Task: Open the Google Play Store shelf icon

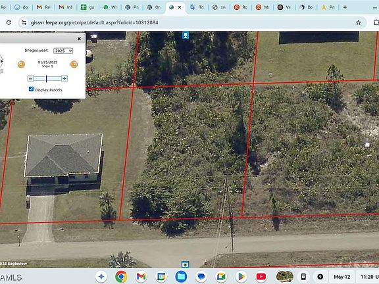Action: (x=241, y=277)
